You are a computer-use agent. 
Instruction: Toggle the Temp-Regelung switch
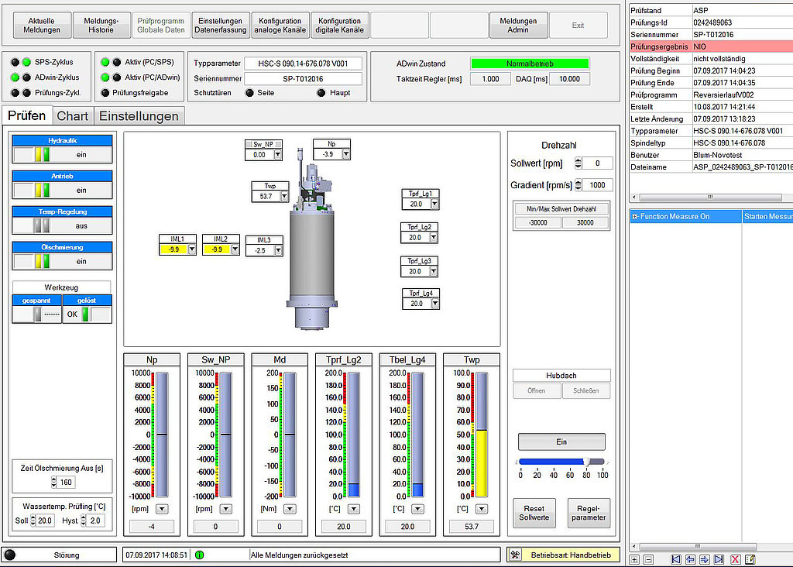(42, 225)
